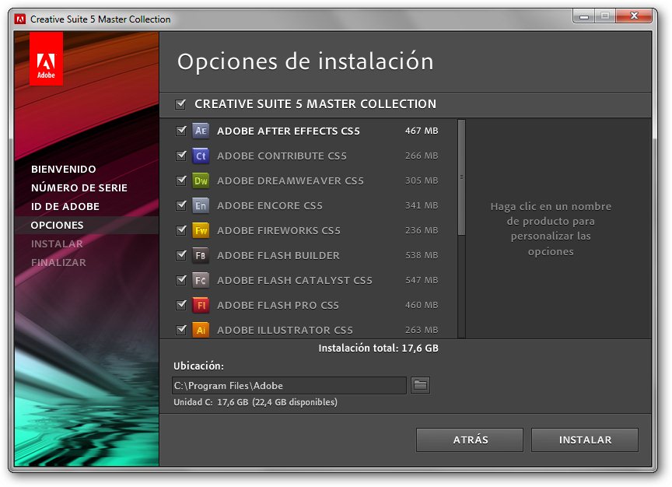Click the Contribute Ct icon

tap(201, 156)
